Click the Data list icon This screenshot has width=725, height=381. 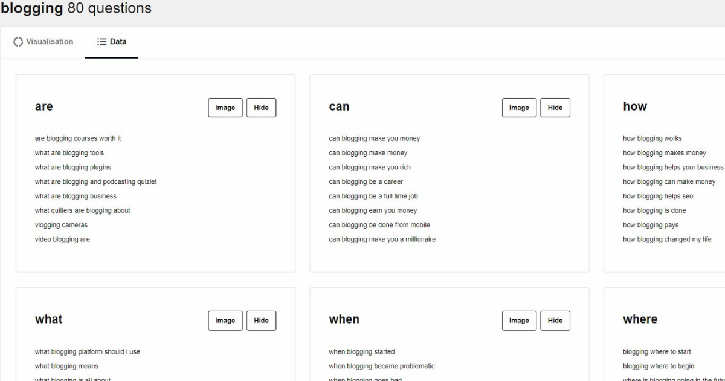[x=101, y=42]
